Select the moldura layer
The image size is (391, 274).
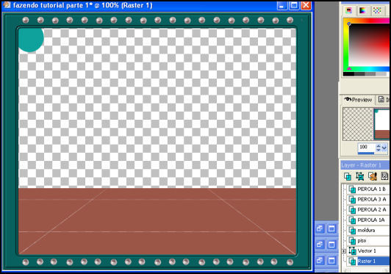[369, 231]
